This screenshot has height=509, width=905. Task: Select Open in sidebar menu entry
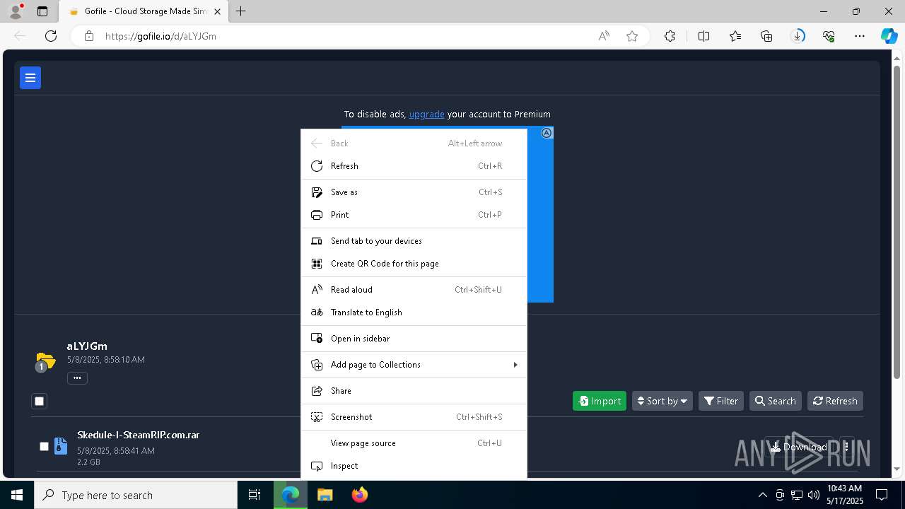pyautogui.click(x=414, y=339)
